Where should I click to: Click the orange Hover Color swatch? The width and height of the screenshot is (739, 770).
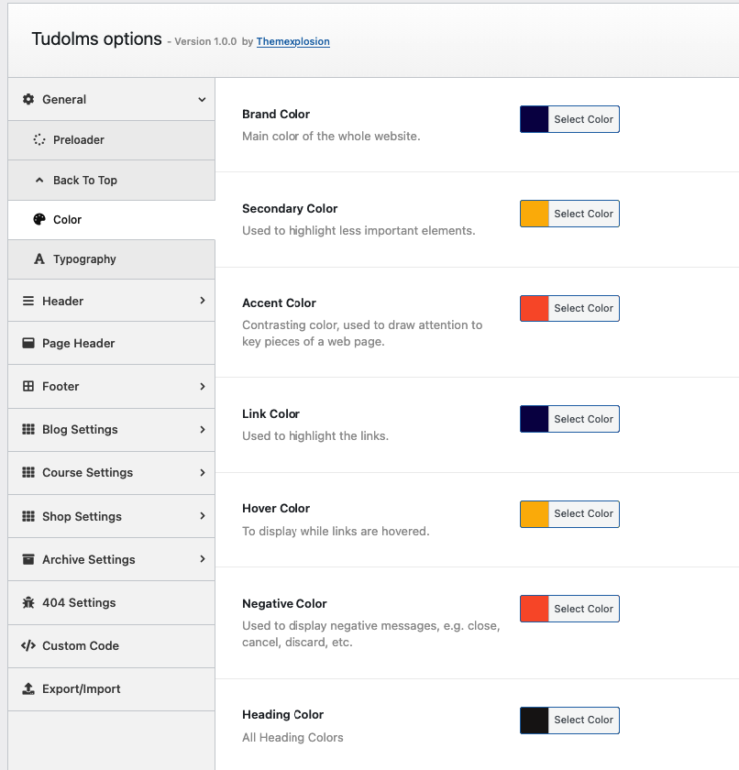pos(535,513)
